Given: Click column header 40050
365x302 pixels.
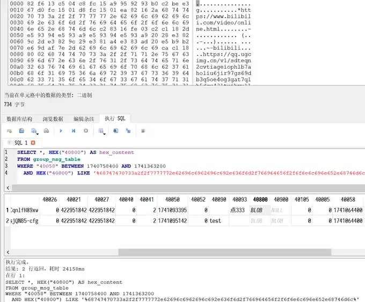Looking at the screenshot, I should pyautogui.click(x=172, y=200).
